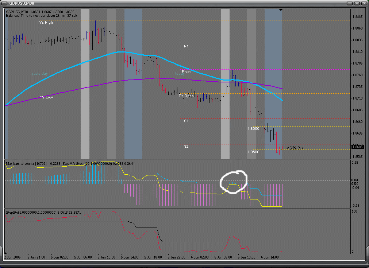Click the Y's Low label

tap(46, 97)
